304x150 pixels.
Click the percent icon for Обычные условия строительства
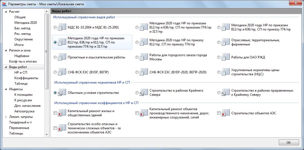pos(62,92)
